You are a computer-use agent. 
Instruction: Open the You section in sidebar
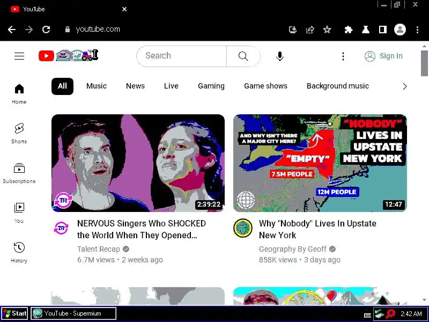pyautogui.click(x=19, y=213)
